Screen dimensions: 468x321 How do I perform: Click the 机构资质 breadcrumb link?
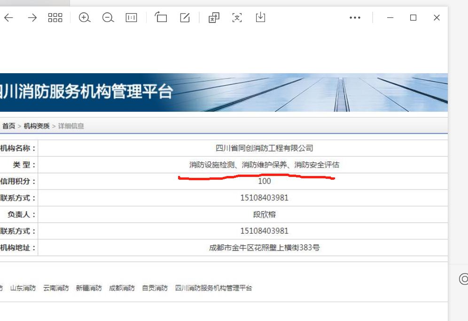pos(37,126)
